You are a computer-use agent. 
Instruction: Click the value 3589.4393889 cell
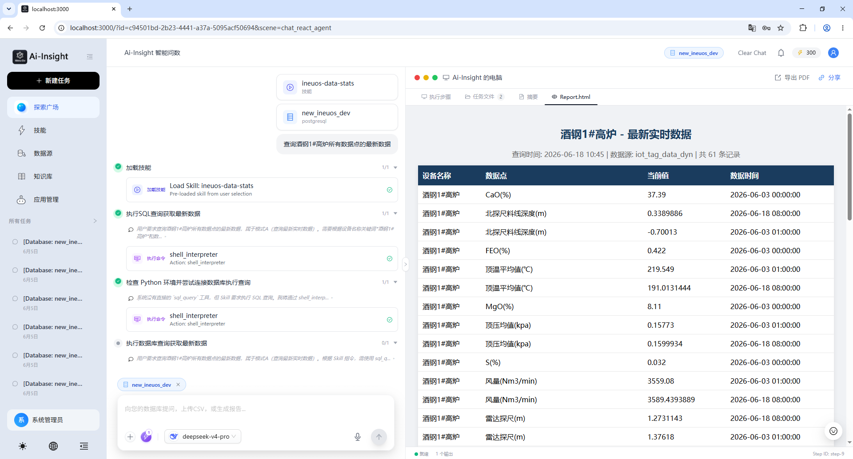pos(671,400)
